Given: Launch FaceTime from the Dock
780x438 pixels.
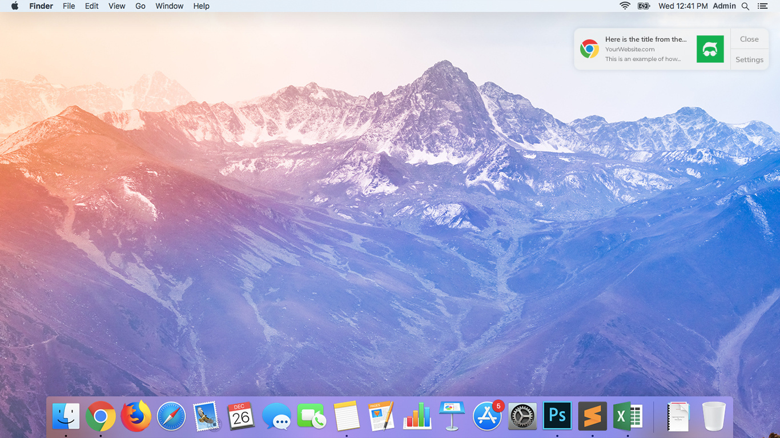Looking at the screenshot, I should tap(311, 416).
